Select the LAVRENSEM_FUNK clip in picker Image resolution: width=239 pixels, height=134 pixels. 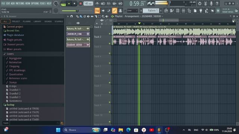(x=78, y=34)
